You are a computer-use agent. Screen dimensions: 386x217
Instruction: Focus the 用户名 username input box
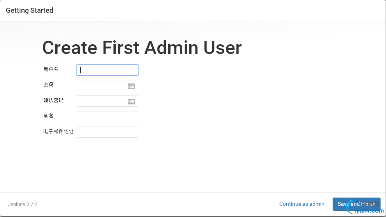pyautogui.click(x=108, y=70)
